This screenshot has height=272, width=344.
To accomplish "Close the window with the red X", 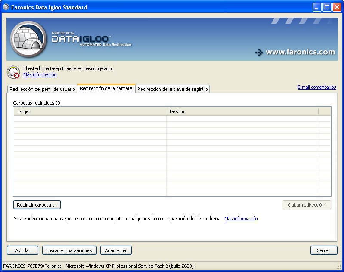I will (337, 7).
